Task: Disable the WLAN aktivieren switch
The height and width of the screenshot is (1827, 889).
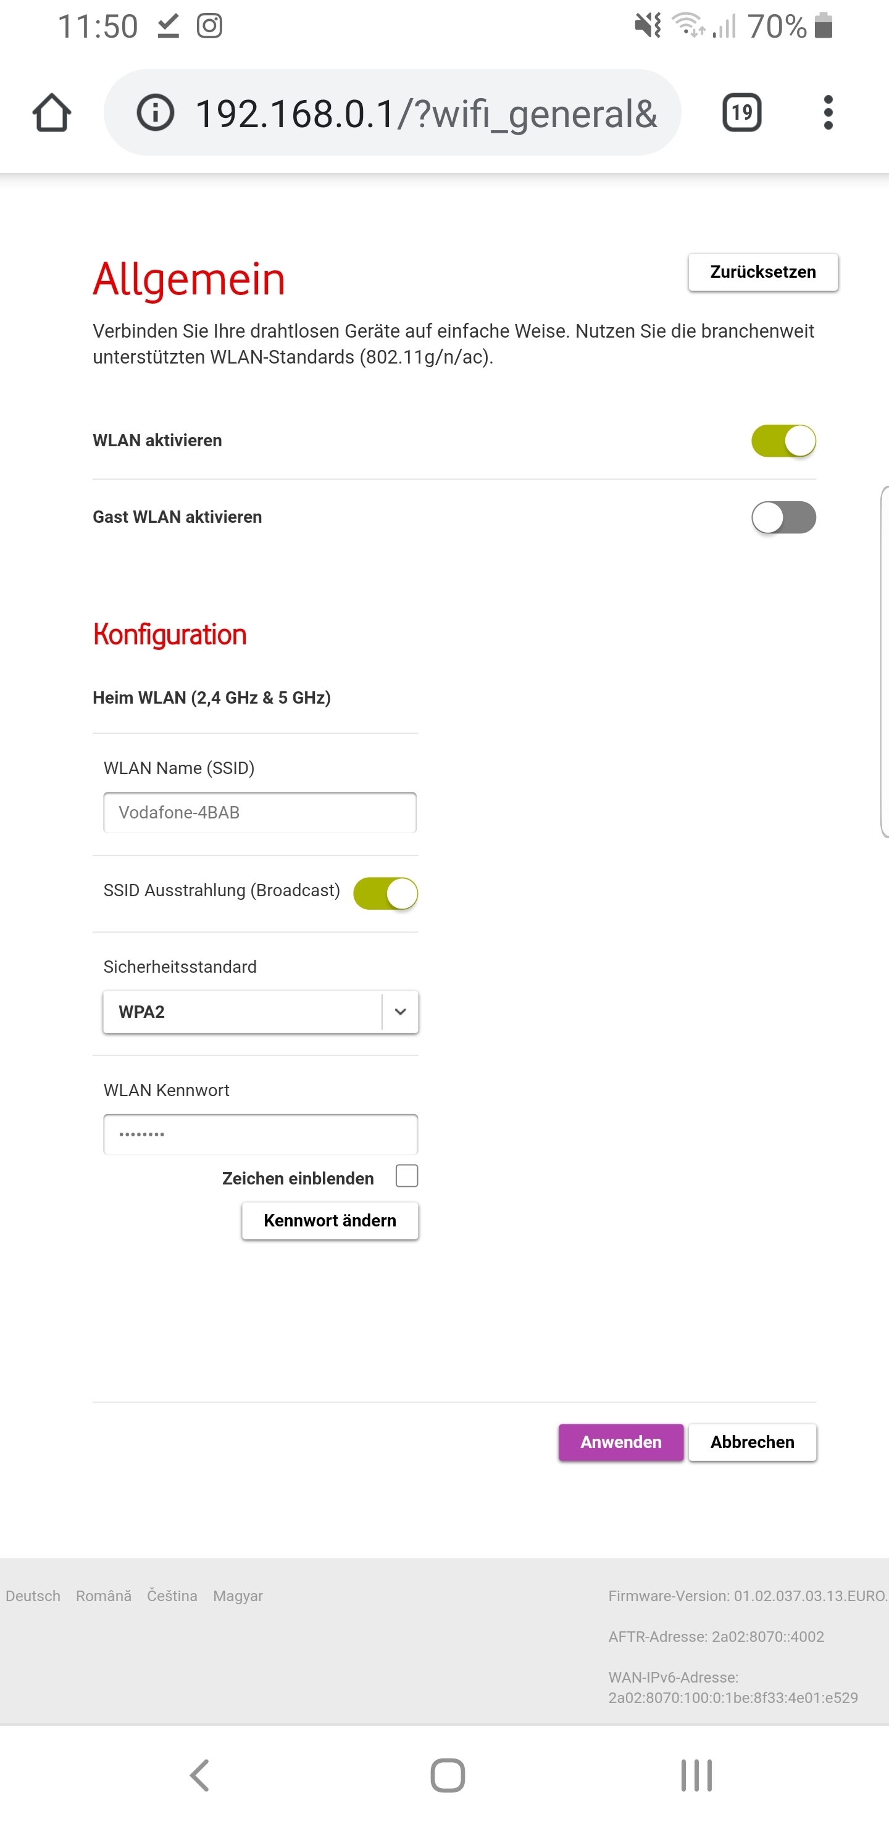Action: 783,441
